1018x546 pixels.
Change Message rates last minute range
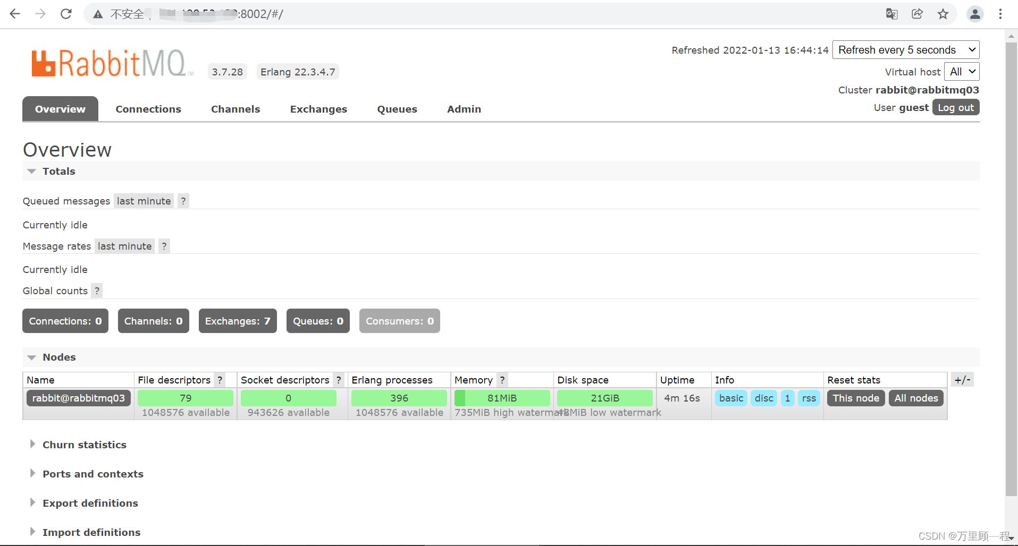pyautogui.click(x=124, y=246)
